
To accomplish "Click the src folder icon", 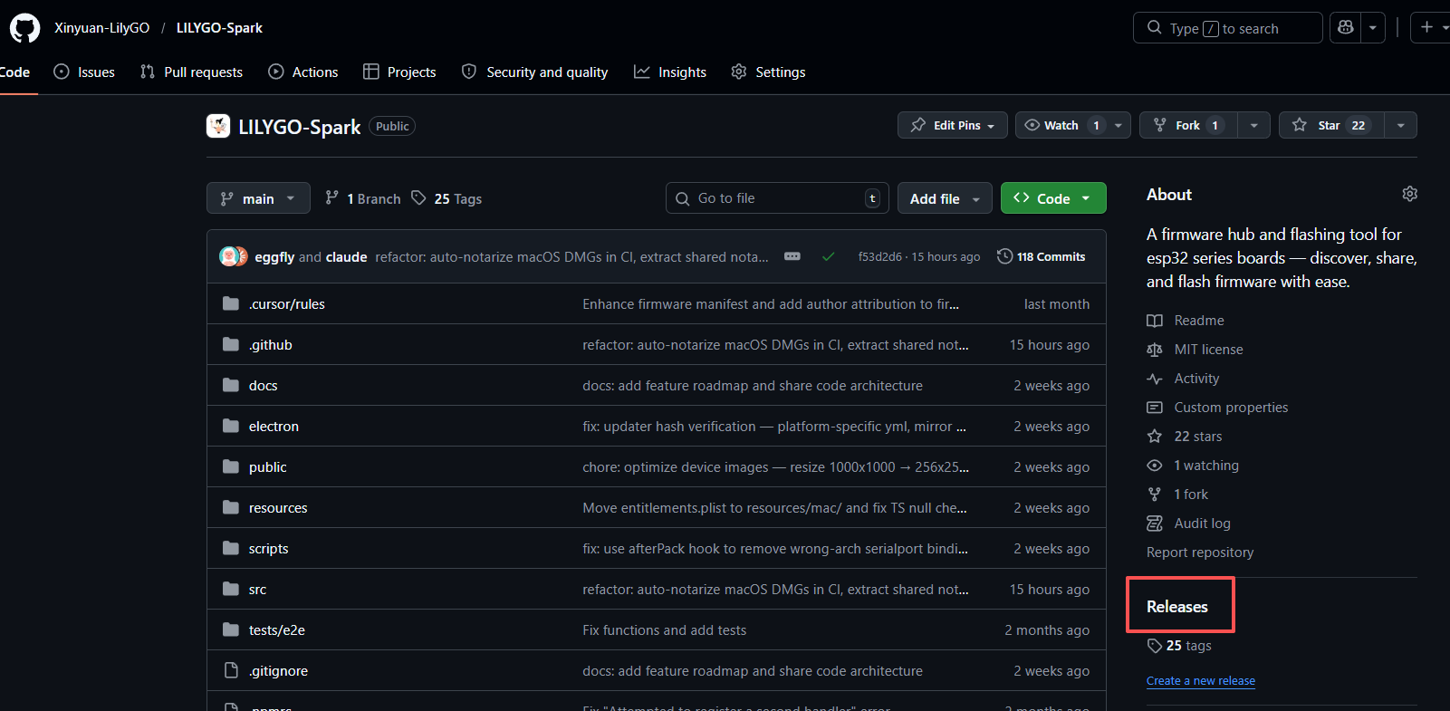I will click(x=231, y=589).
